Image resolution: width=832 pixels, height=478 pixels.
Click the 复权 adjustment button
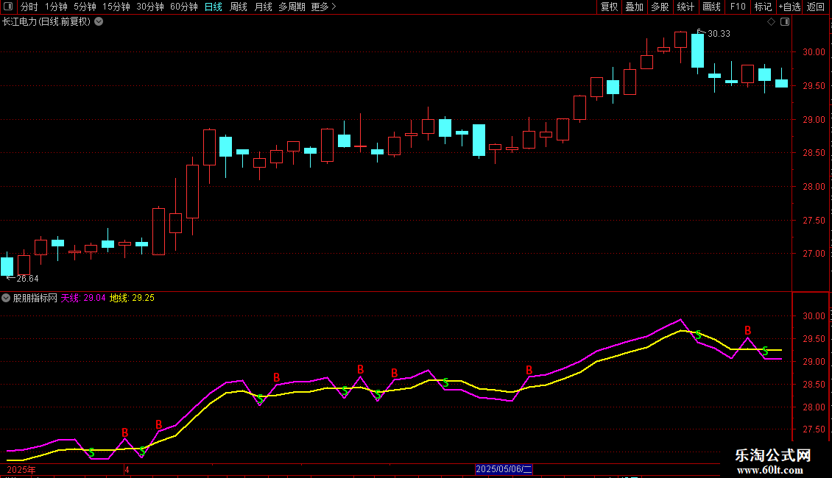(x=609, y=7)
